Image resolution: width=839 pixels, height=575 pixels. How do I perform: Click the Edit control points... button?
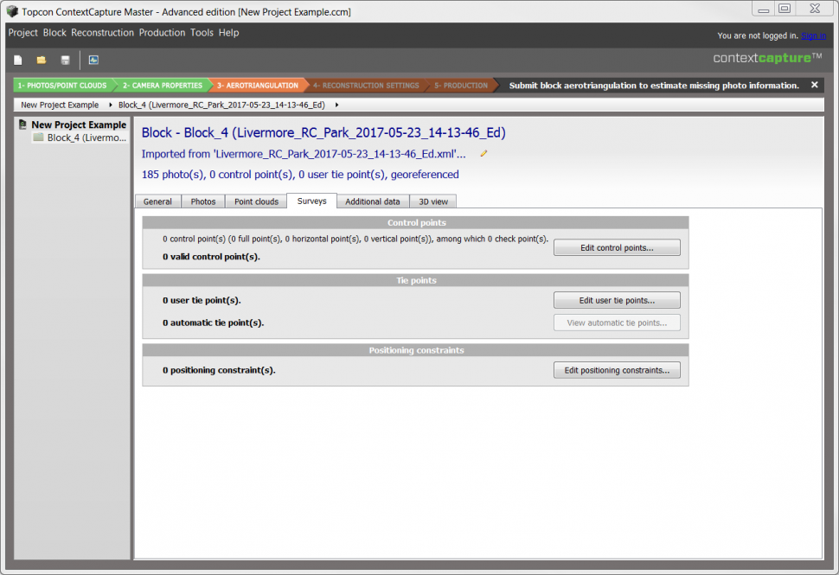(617, 247)
